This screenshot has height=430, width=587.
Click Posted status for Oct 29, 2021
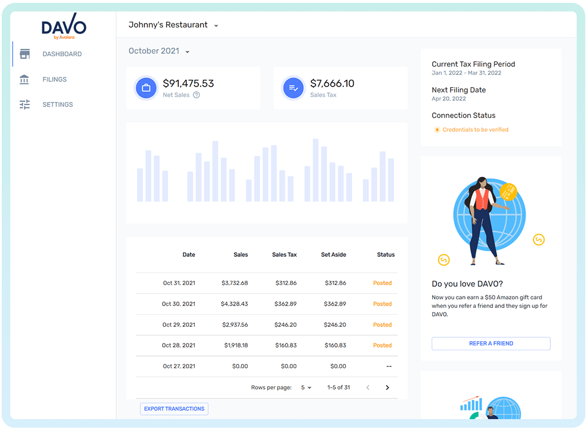click(x=382, y=325)
